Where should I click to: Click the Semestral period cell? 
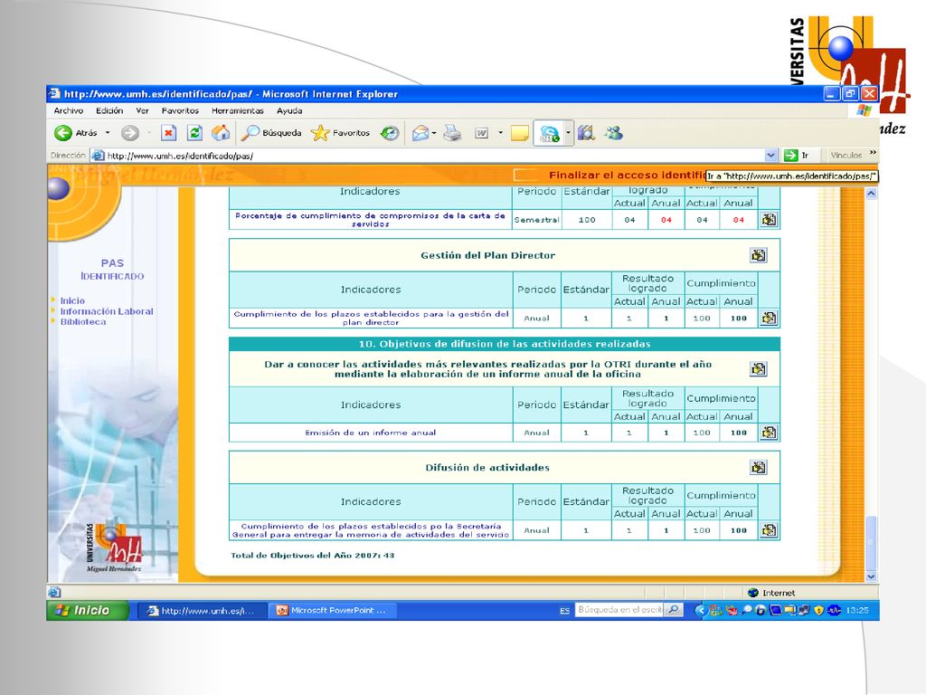point(537,220)
